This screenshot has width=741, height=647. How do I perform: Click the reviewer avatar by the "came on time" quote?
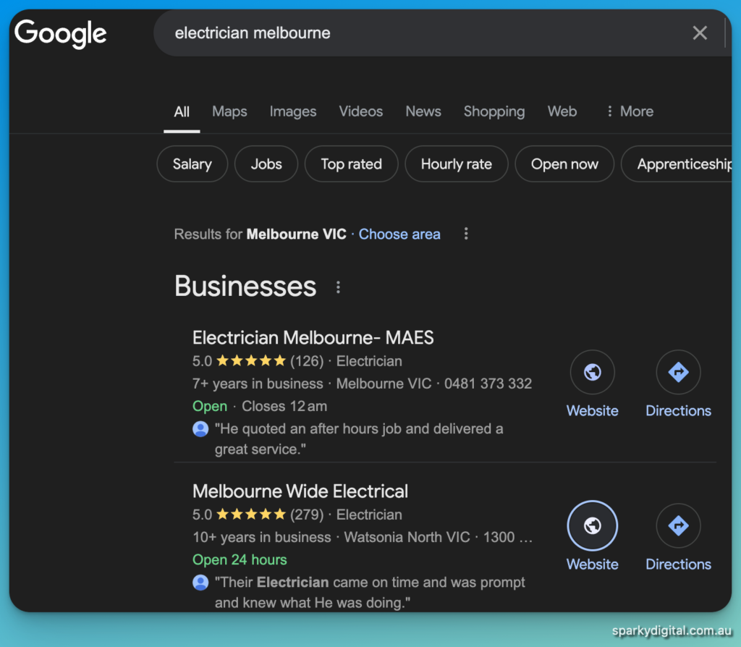[x=200, y=583]
